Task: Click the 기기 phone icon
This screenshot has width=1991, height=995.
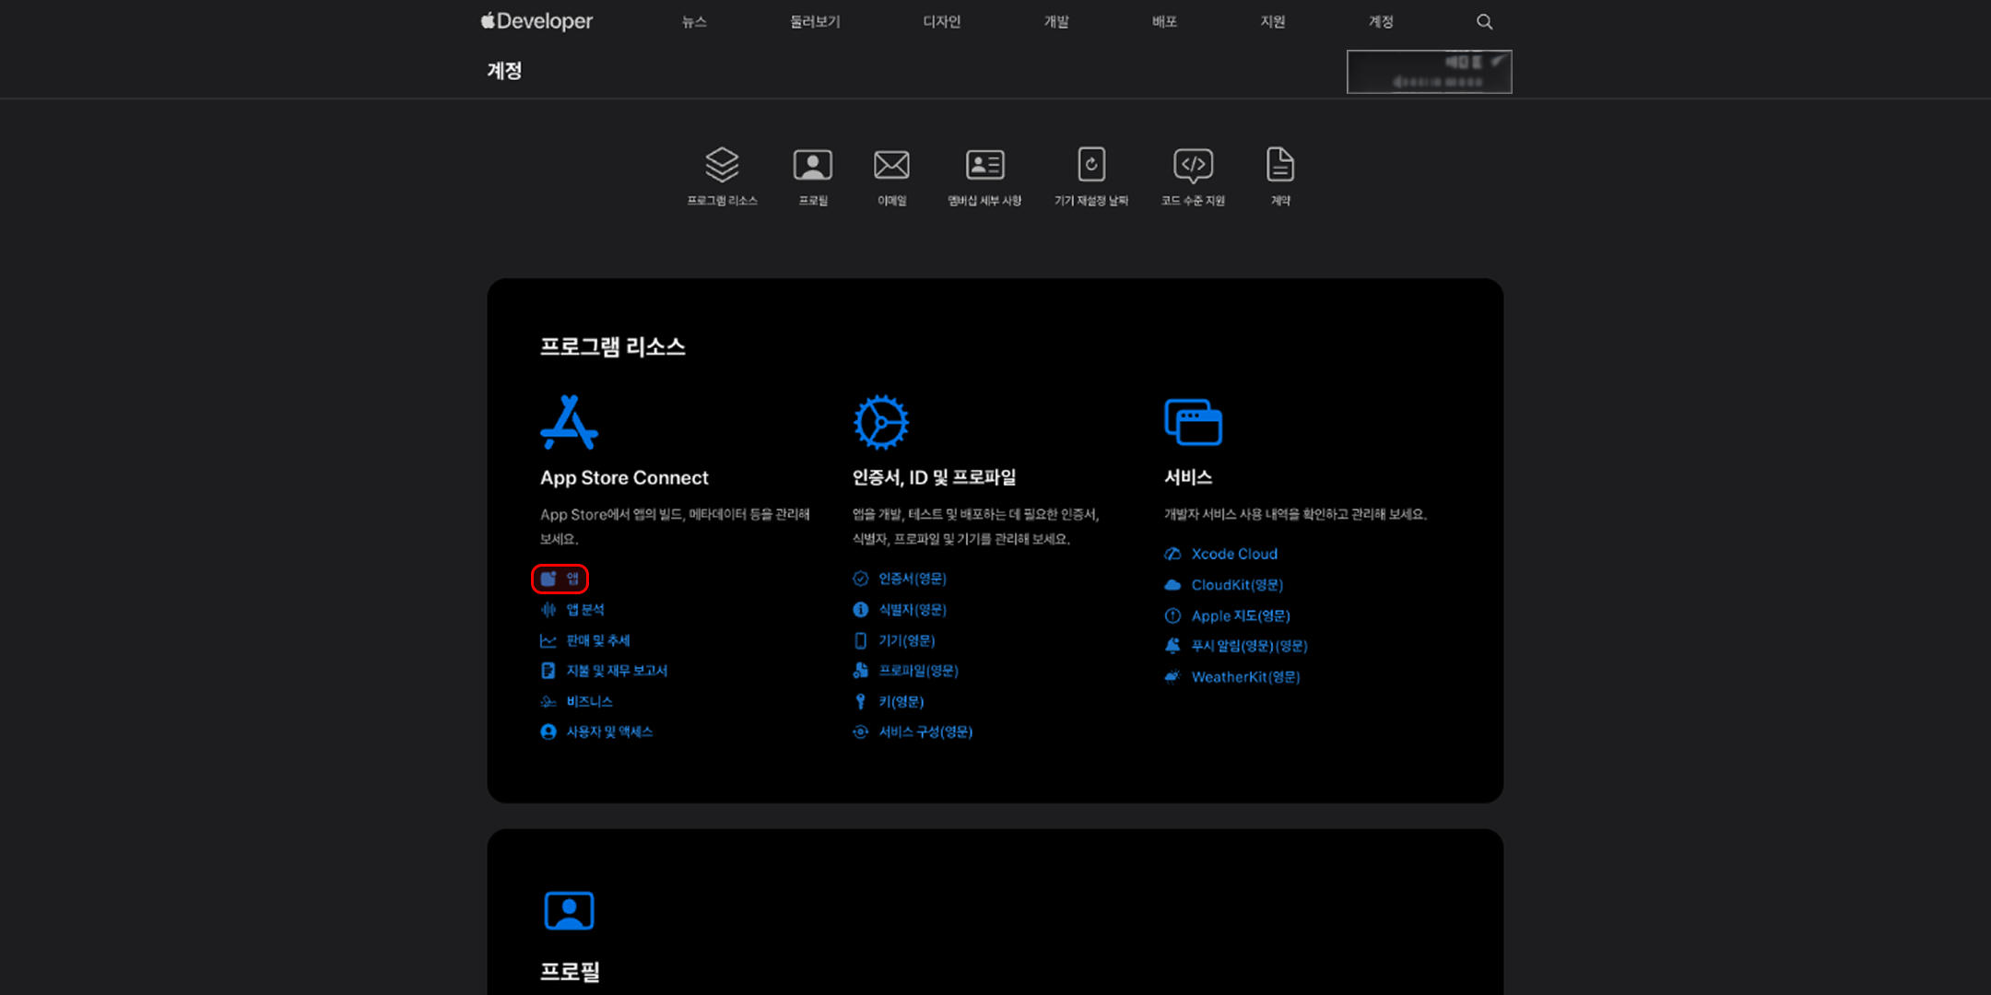Action: pyautogui.click(x=861, y=640)
